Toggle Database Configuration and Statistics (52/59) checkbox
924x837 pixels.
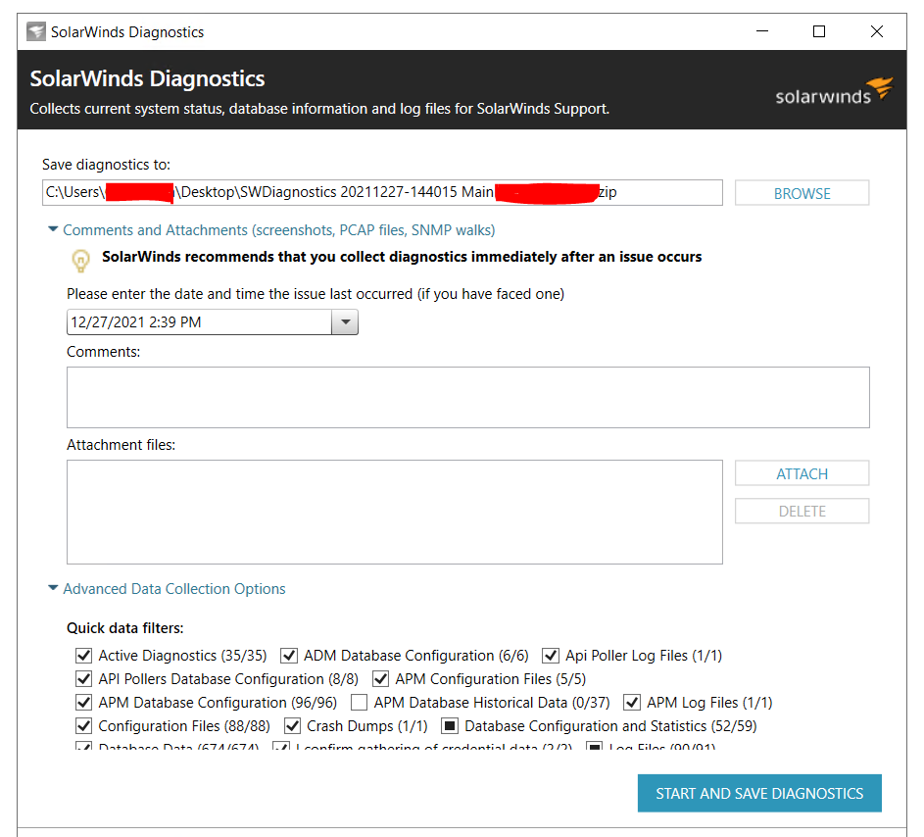450,726
